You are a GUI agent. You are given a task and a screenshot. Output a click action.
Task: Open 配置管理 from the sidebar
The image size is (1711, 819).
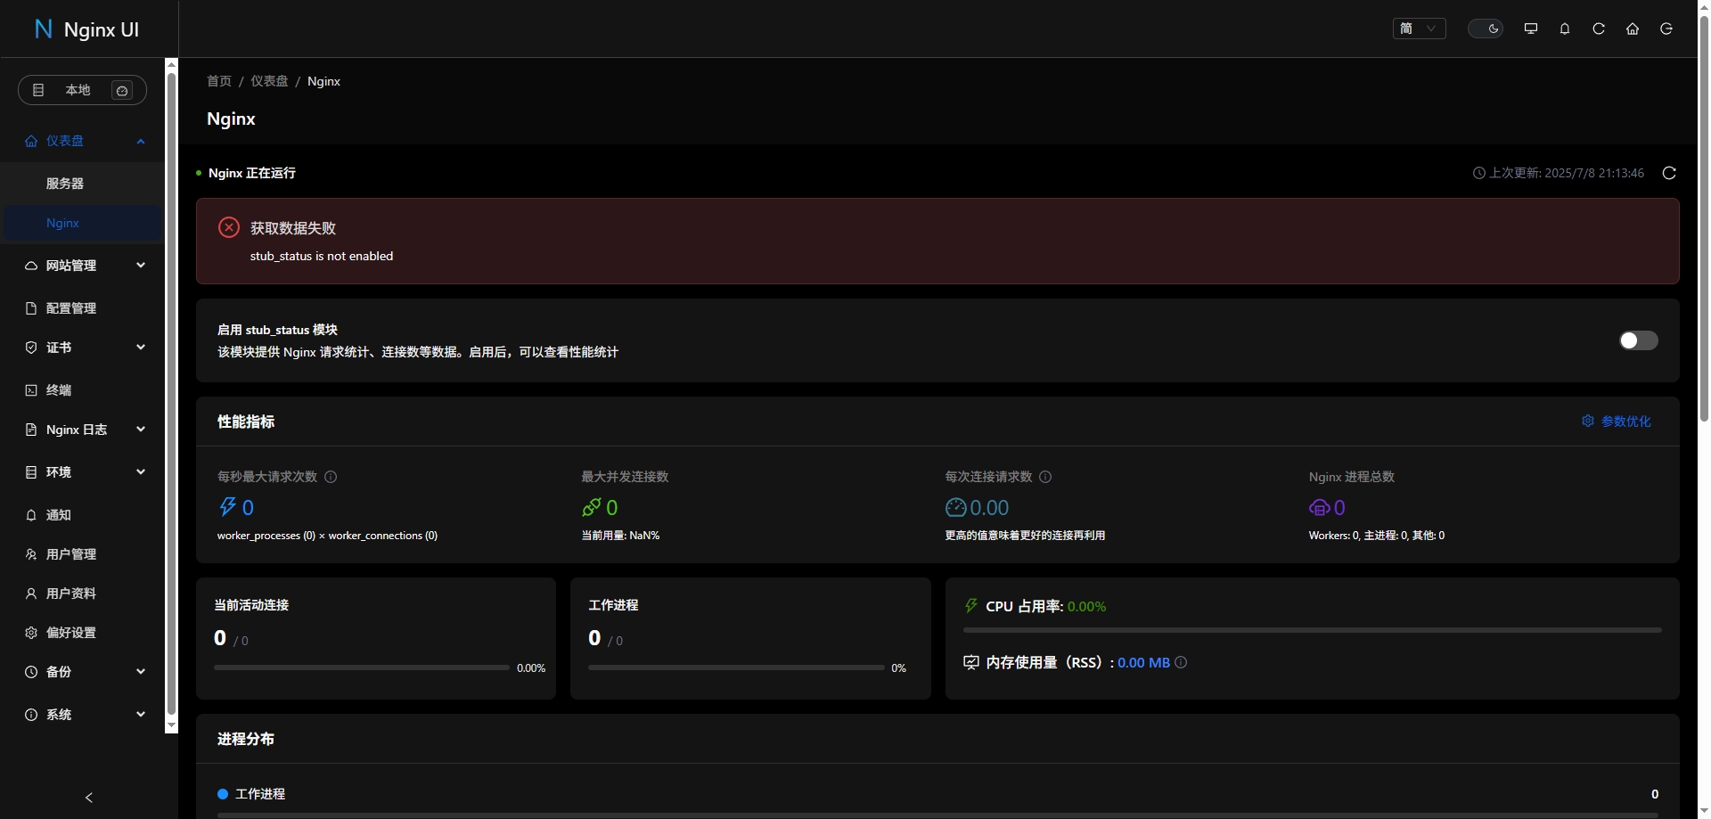click(x=82, y=308)
